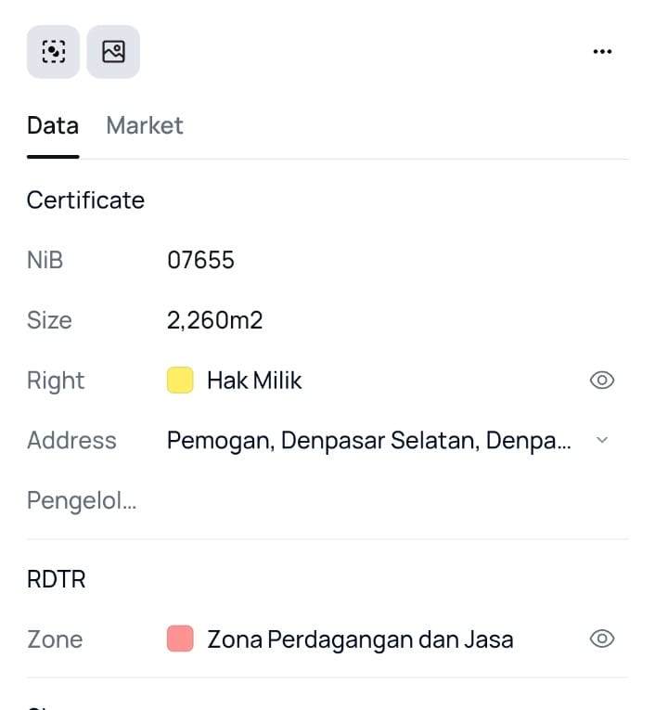Click the Pemogan, Denpasar Selatan address text
This screenshot has width=655, height=710.
coord(368,440)
